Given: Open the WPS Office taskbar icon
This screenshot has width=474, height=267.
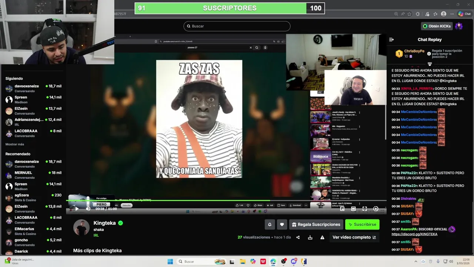Looking at the screenshot, I should (263, 261).
